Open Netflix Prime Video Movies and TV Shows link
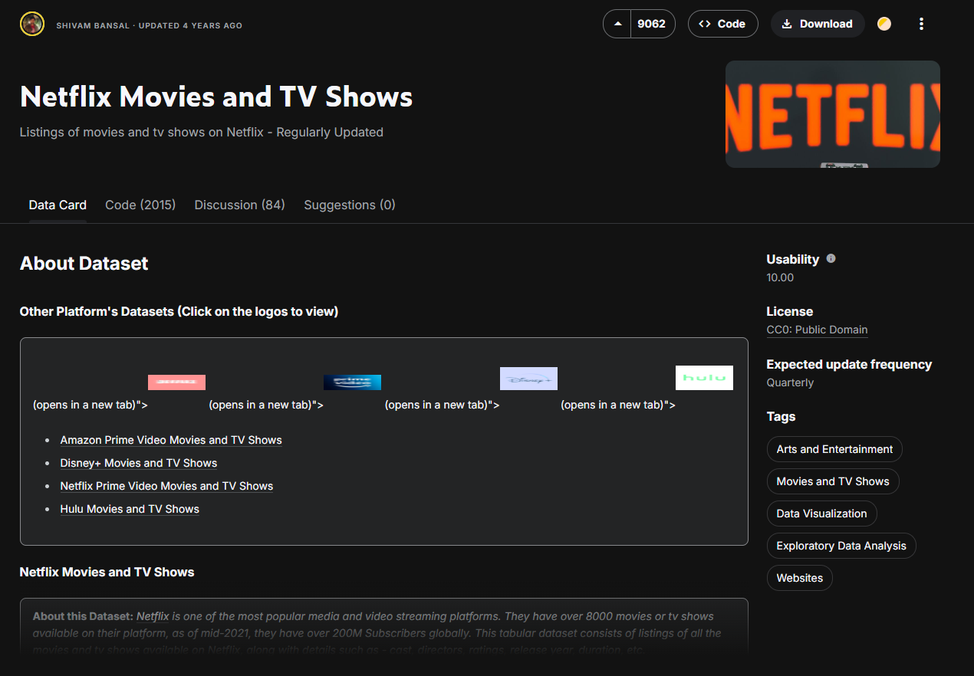 pyautogui.click(x=166, y=486)
